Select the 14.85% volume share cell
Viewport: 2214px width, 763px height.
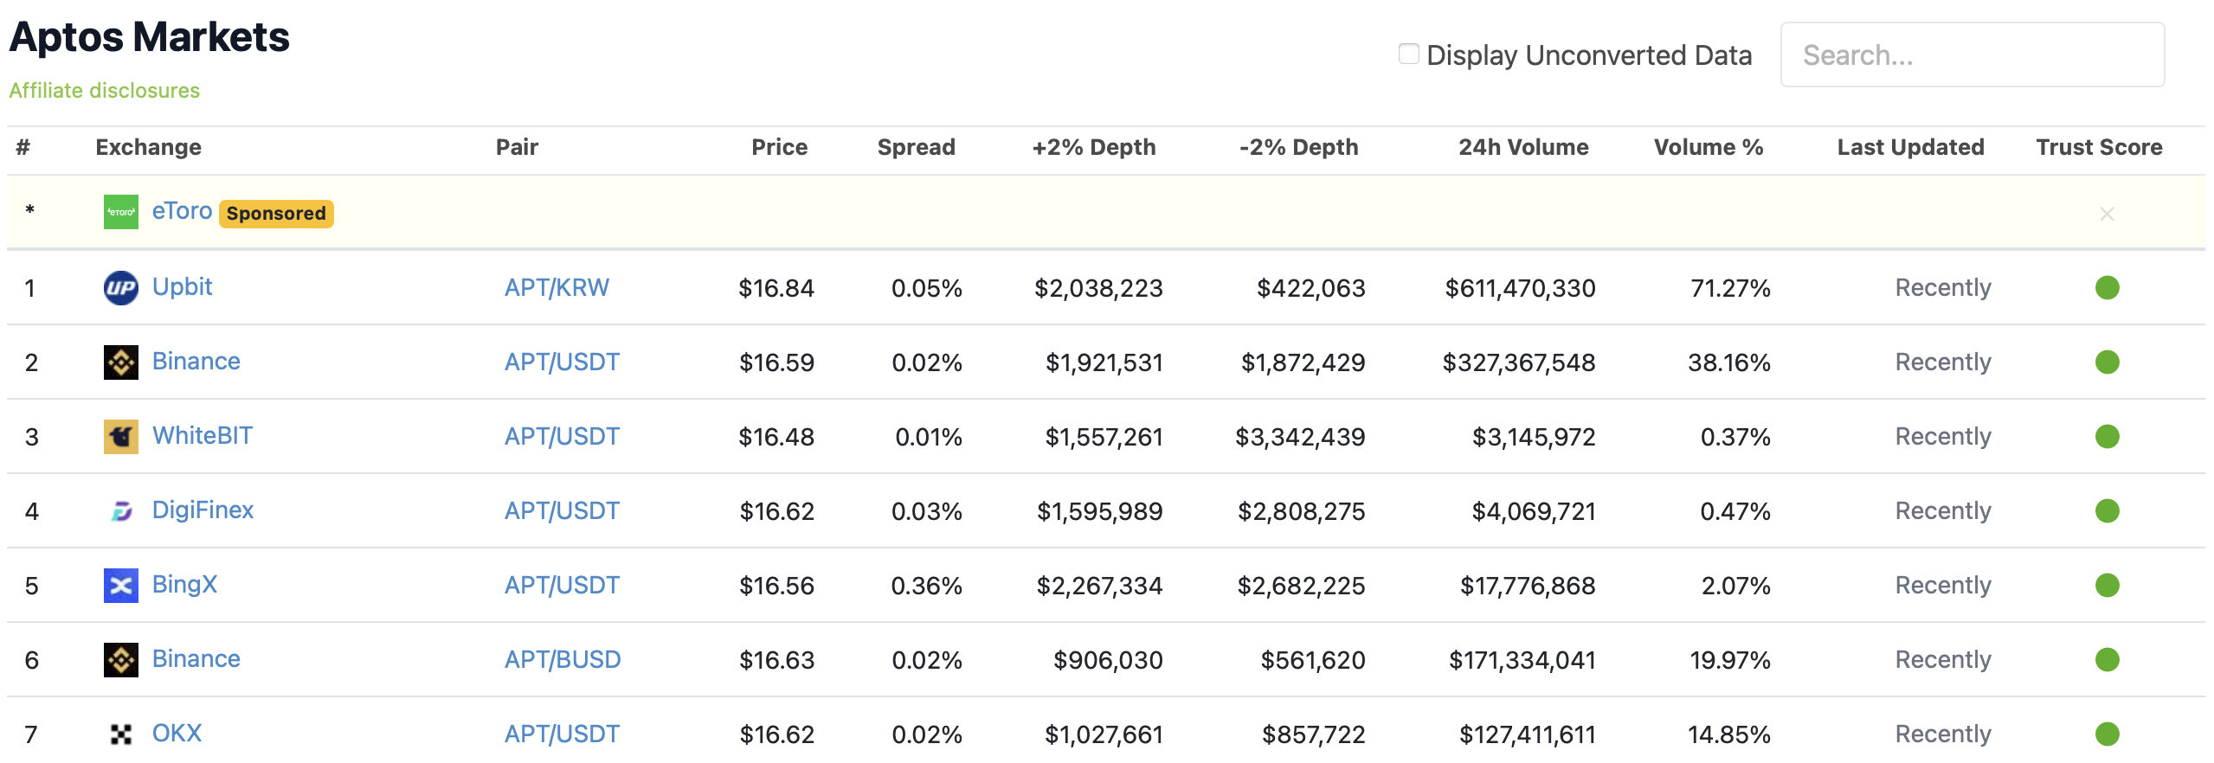click(x=1729, y=734)
